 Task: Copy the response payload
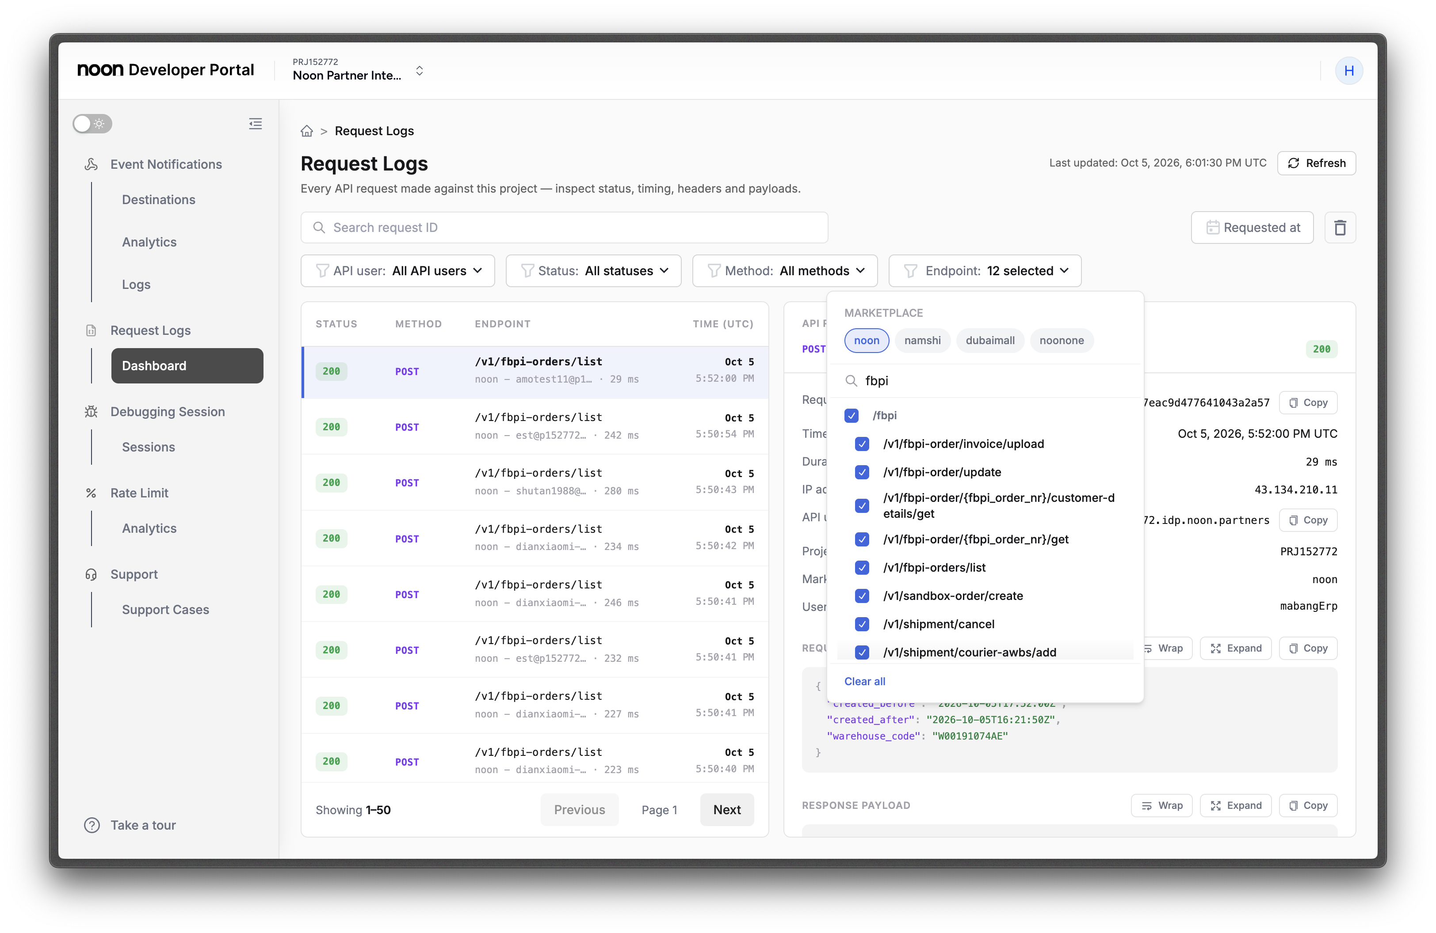[x=1307, y=805]
